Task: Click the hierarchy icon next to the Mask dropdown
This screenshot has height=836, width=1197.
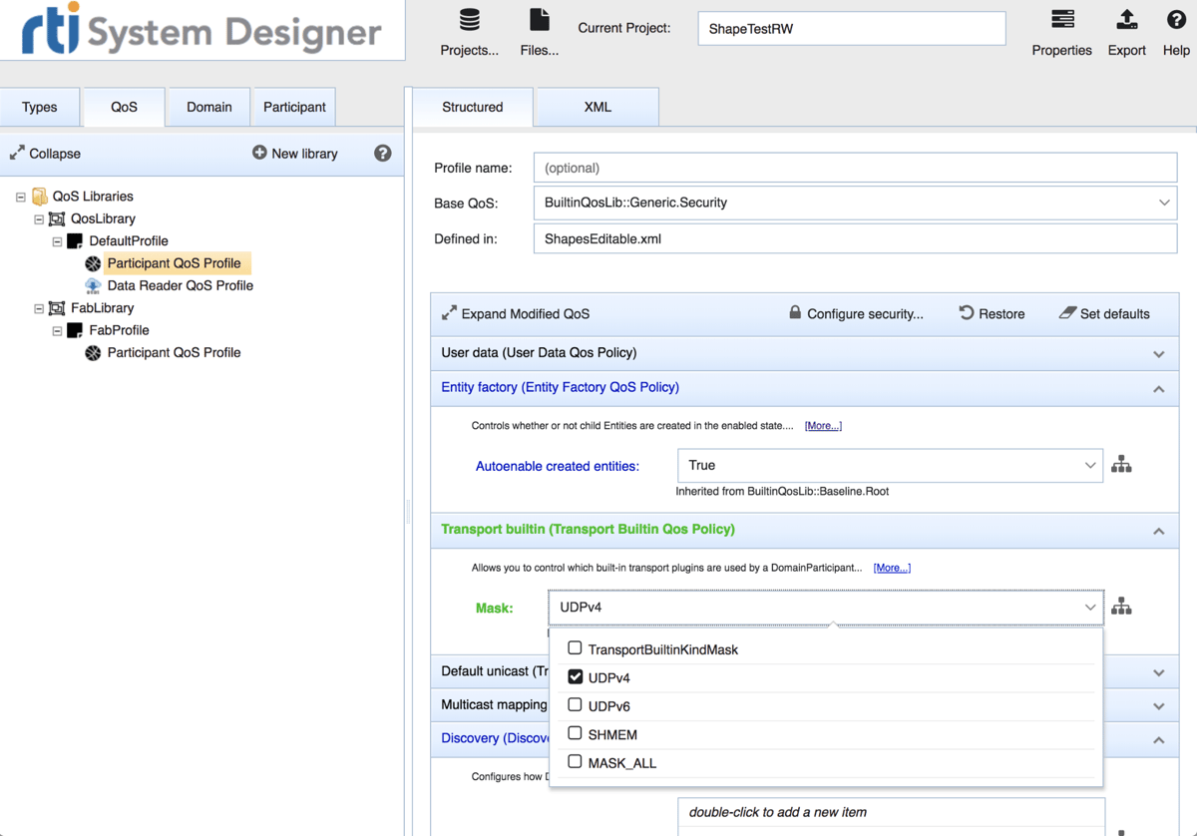Action: coord(1121,607)
